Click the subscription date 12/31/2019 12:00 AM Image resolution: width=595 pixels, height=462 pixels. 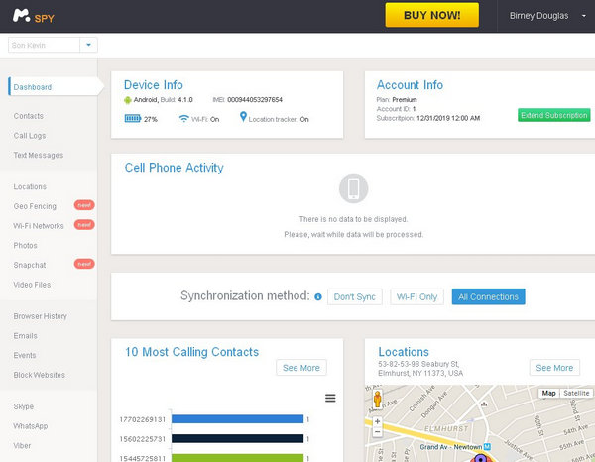pos(448,118)
